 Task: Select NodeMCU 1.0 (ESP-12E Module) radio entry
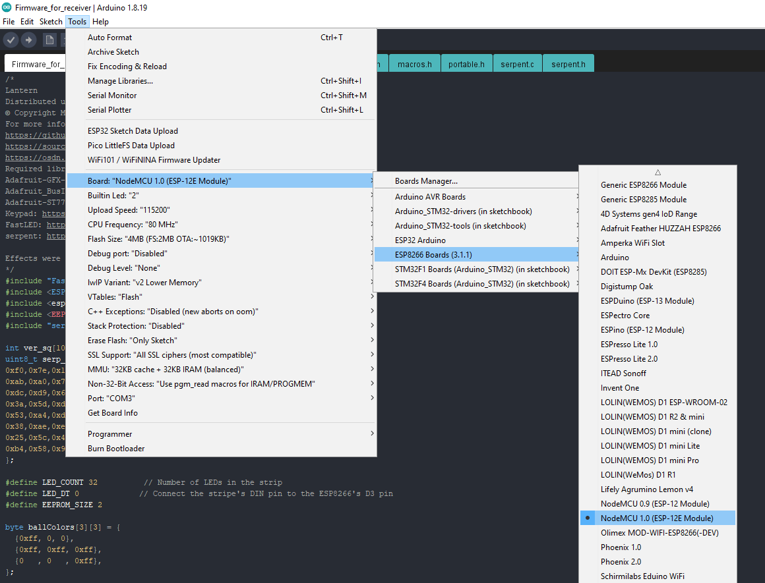[658, 518]
